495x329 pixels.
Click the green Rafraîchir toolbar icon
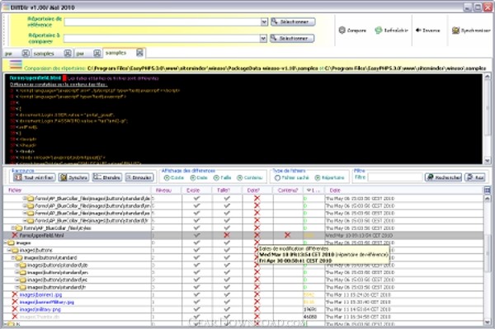pyautogui.click(x=378, y=31)
